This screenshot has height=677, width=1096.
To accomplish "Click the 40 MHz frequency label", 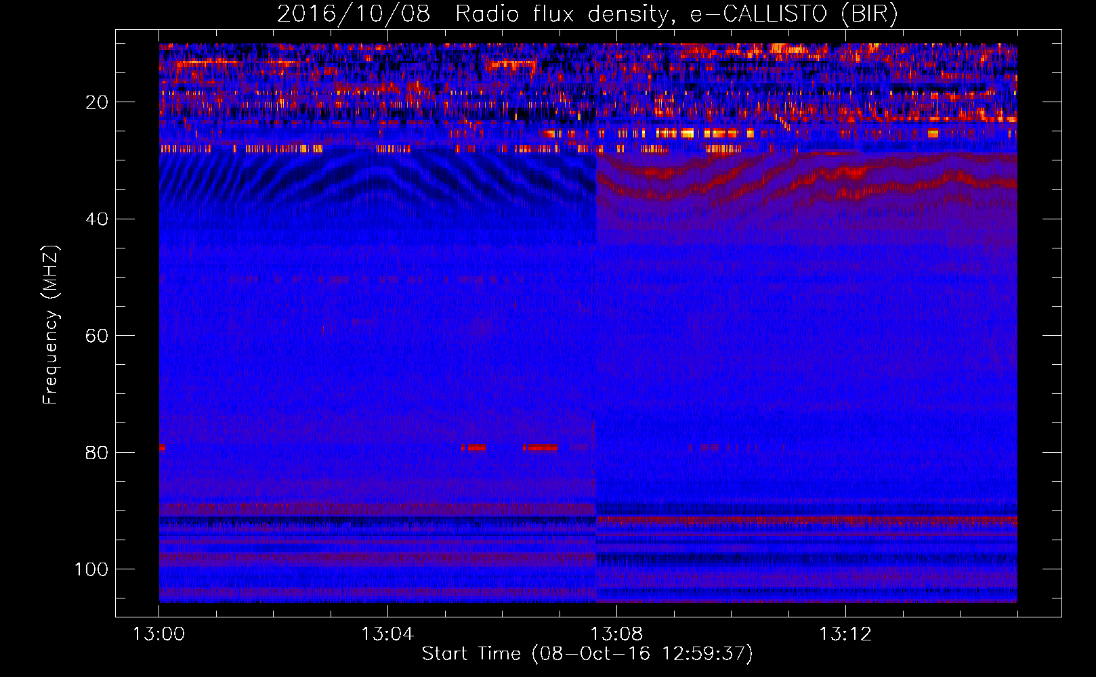I will pos(97,219).
